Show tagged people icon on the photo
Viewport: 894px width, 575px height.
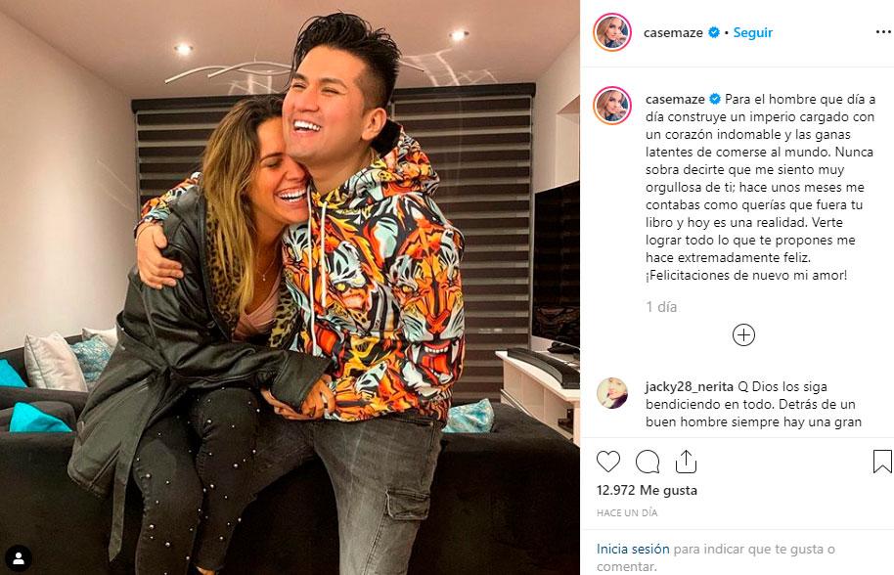(19, 558)
